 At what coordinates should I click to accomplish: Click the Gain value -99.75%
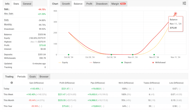[42, 9]
